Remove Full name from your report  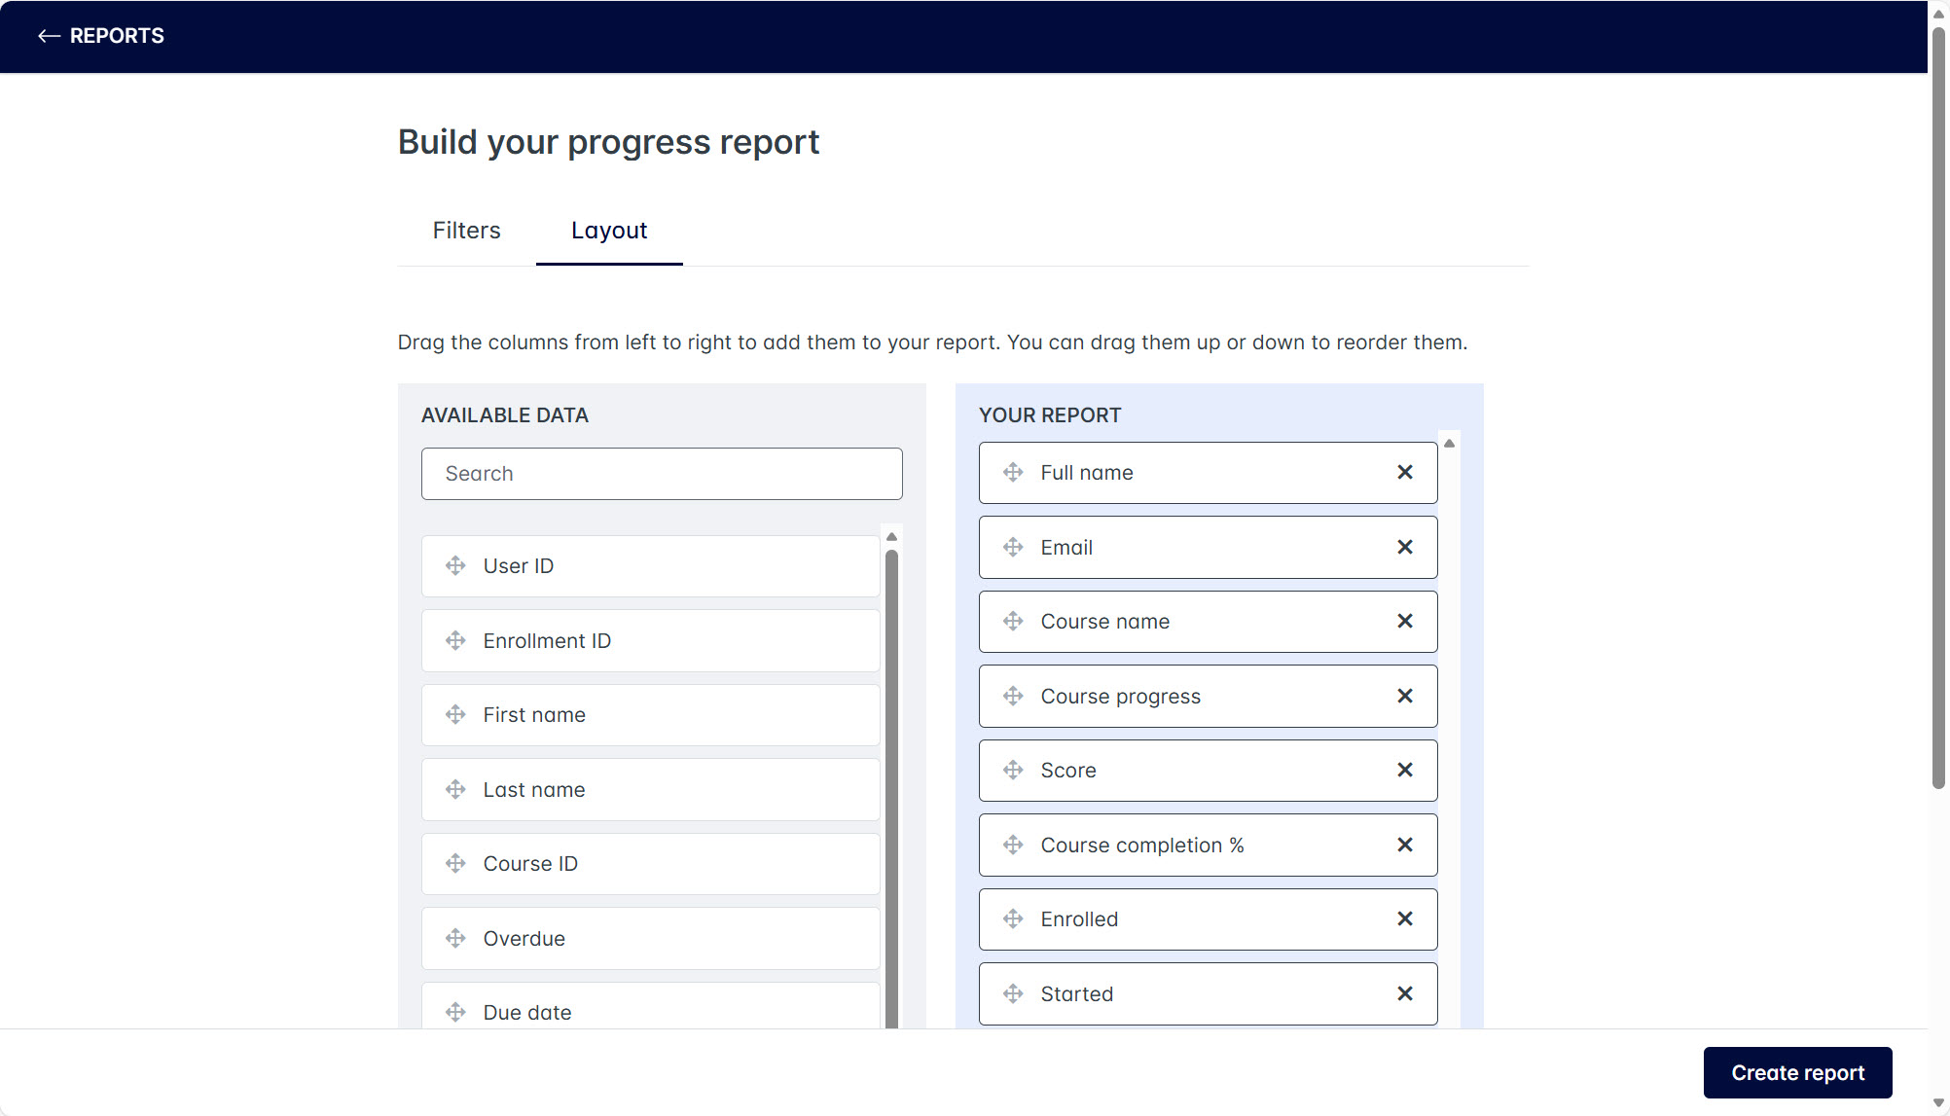tap(1405, 472)
